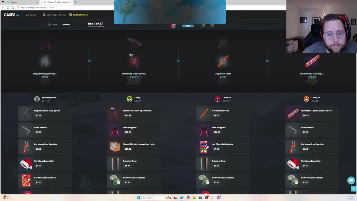
Task: Open the browser tab actions menu
Action: coord(3,2)
